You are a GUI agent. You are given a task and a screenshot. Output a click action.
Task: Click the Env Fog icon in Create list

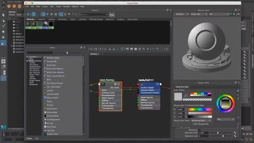[45, 123]
